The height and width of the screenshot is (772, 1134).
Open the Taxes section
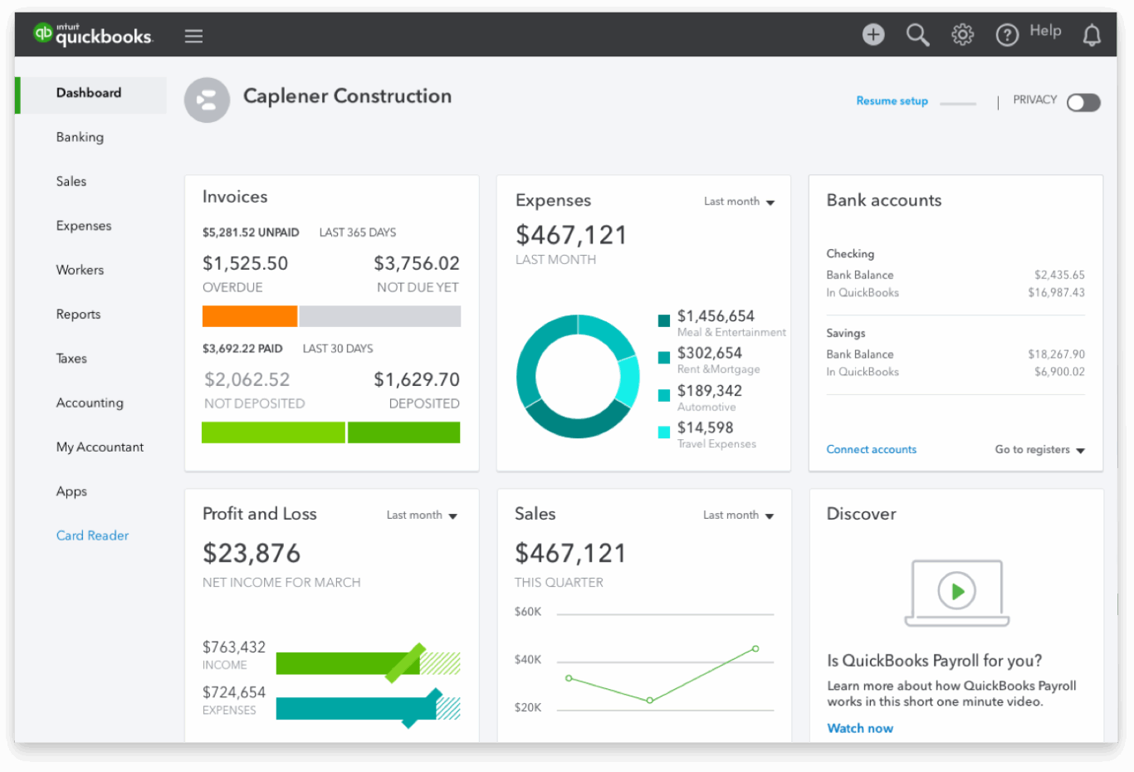[x=71, y=358]
